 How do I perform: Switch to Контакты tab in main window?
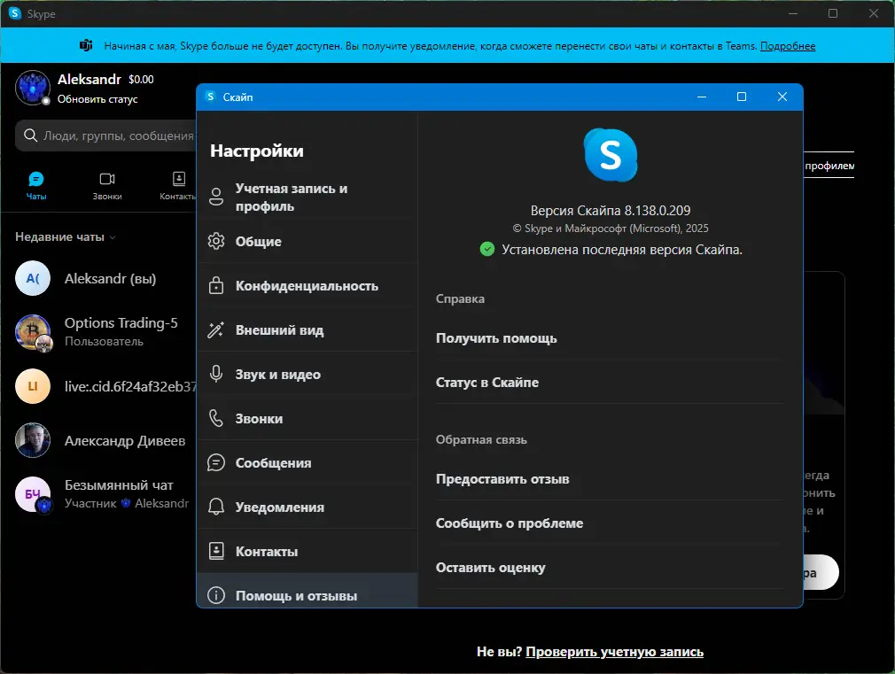click(178, 186)
